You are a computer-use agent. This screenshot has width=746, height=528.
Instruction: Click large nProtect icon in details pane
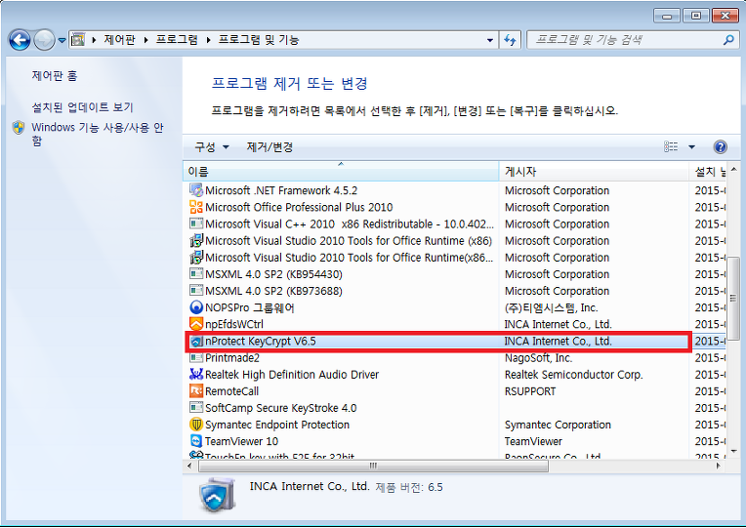click(x=217, y=496)
